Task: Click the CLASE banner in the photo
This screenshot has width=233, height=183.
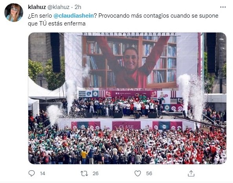Action: (126, 126)
